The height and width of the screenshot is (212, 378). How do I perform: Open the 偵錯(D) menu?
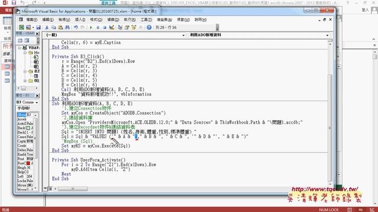[x=113, y=19]
